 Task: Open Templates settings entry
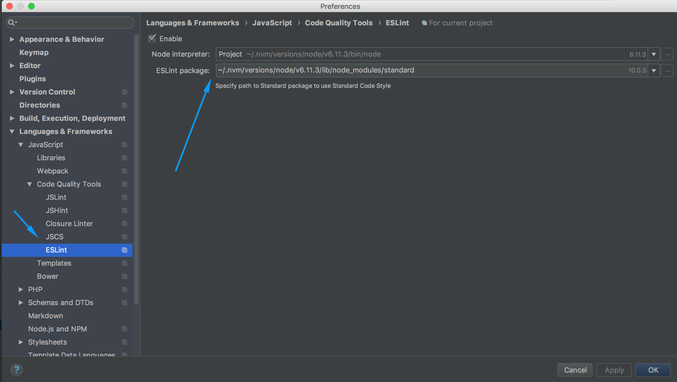54,263
